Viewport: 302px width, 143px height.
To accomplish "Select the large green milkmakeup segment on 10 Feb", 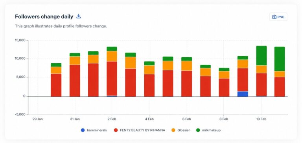I will 261,56.
